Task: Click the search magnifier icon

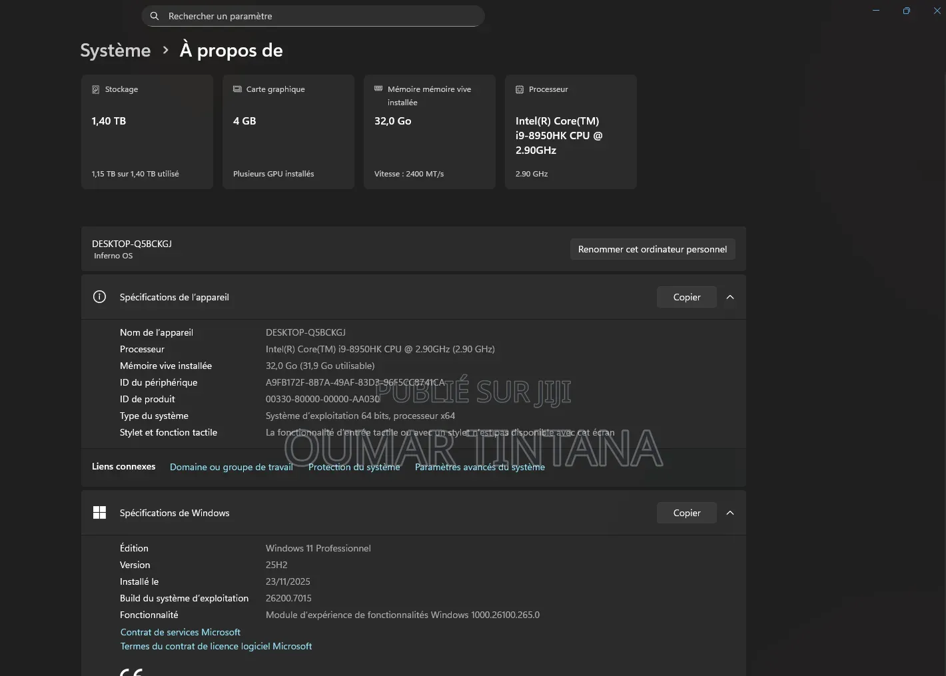Action: [155, 16]
